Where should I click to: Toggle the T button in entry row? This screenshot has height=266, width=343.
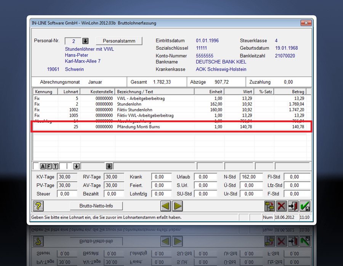(55, 166)
